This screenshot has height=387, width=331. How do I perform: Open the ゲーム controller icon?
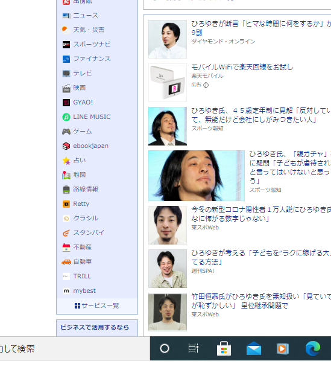tap(66, 132)
